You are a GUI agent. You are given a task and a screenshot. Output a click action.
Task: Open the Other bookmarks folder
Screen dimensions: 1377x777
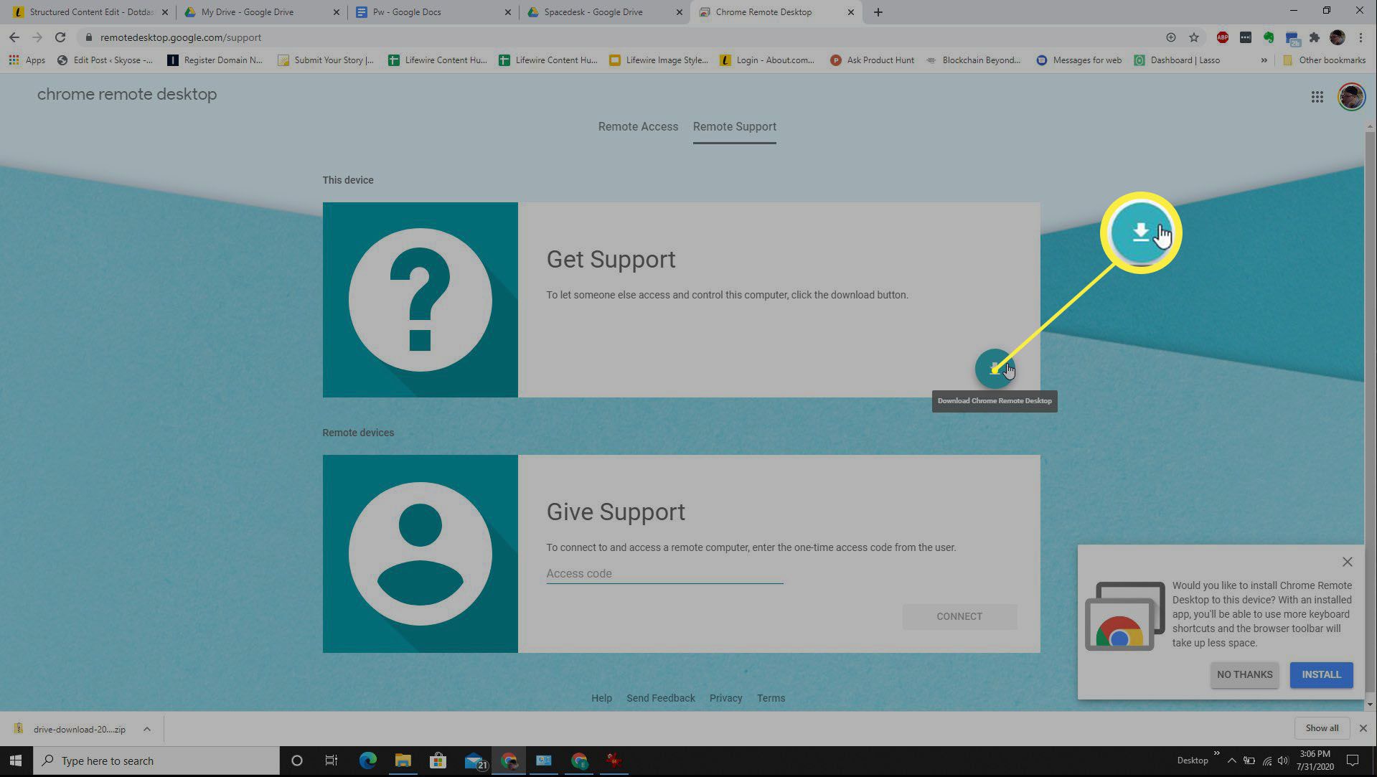click(x=1324, y=60)
